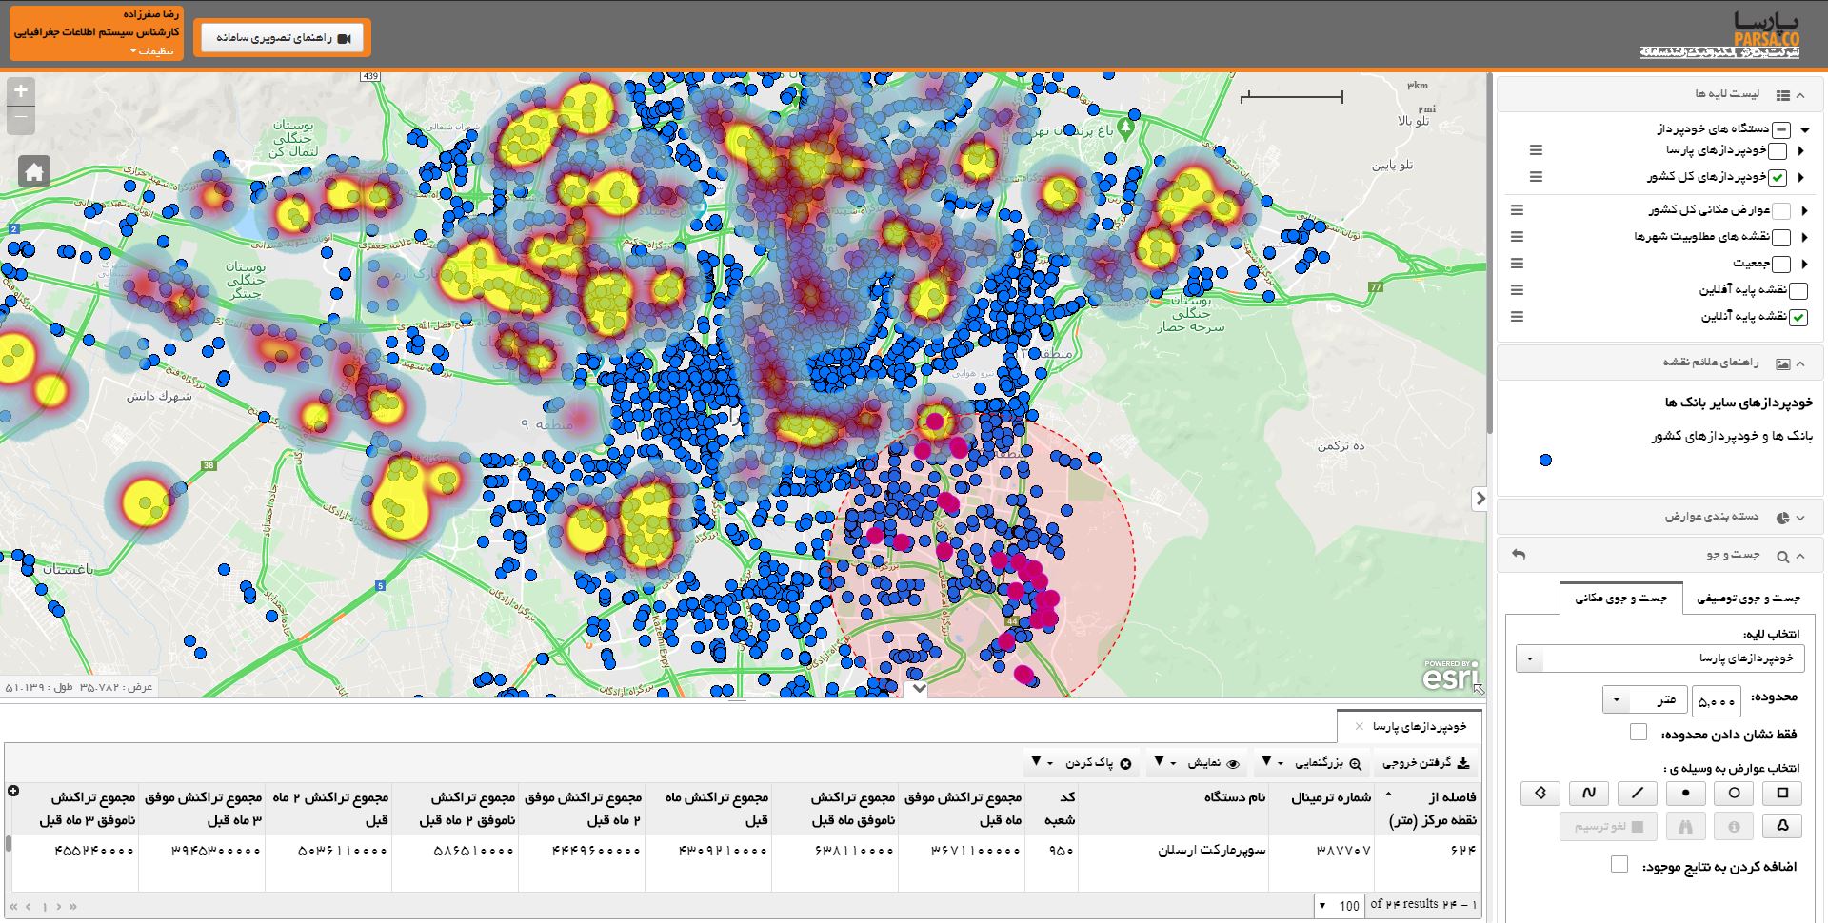Expand the جمعیت layer node

(x=1804, y=265)
